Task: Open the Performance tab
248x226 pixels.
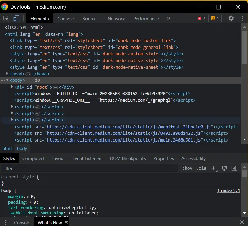Action: coord(146,19)
